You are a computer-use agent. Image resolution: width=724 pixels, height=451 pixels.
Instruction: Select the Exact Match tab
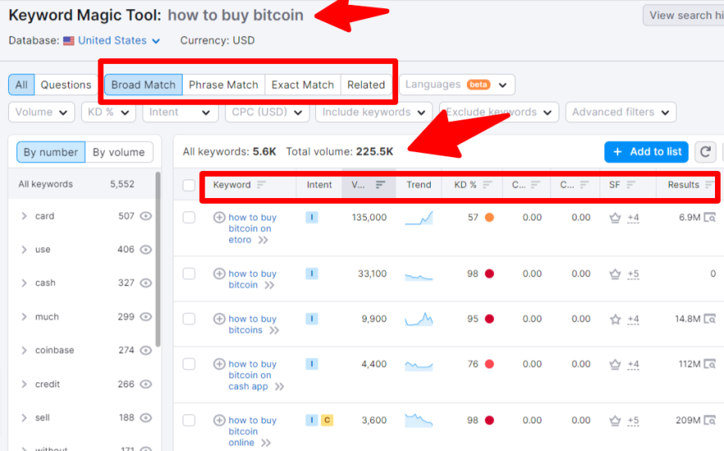pos(302,85)
